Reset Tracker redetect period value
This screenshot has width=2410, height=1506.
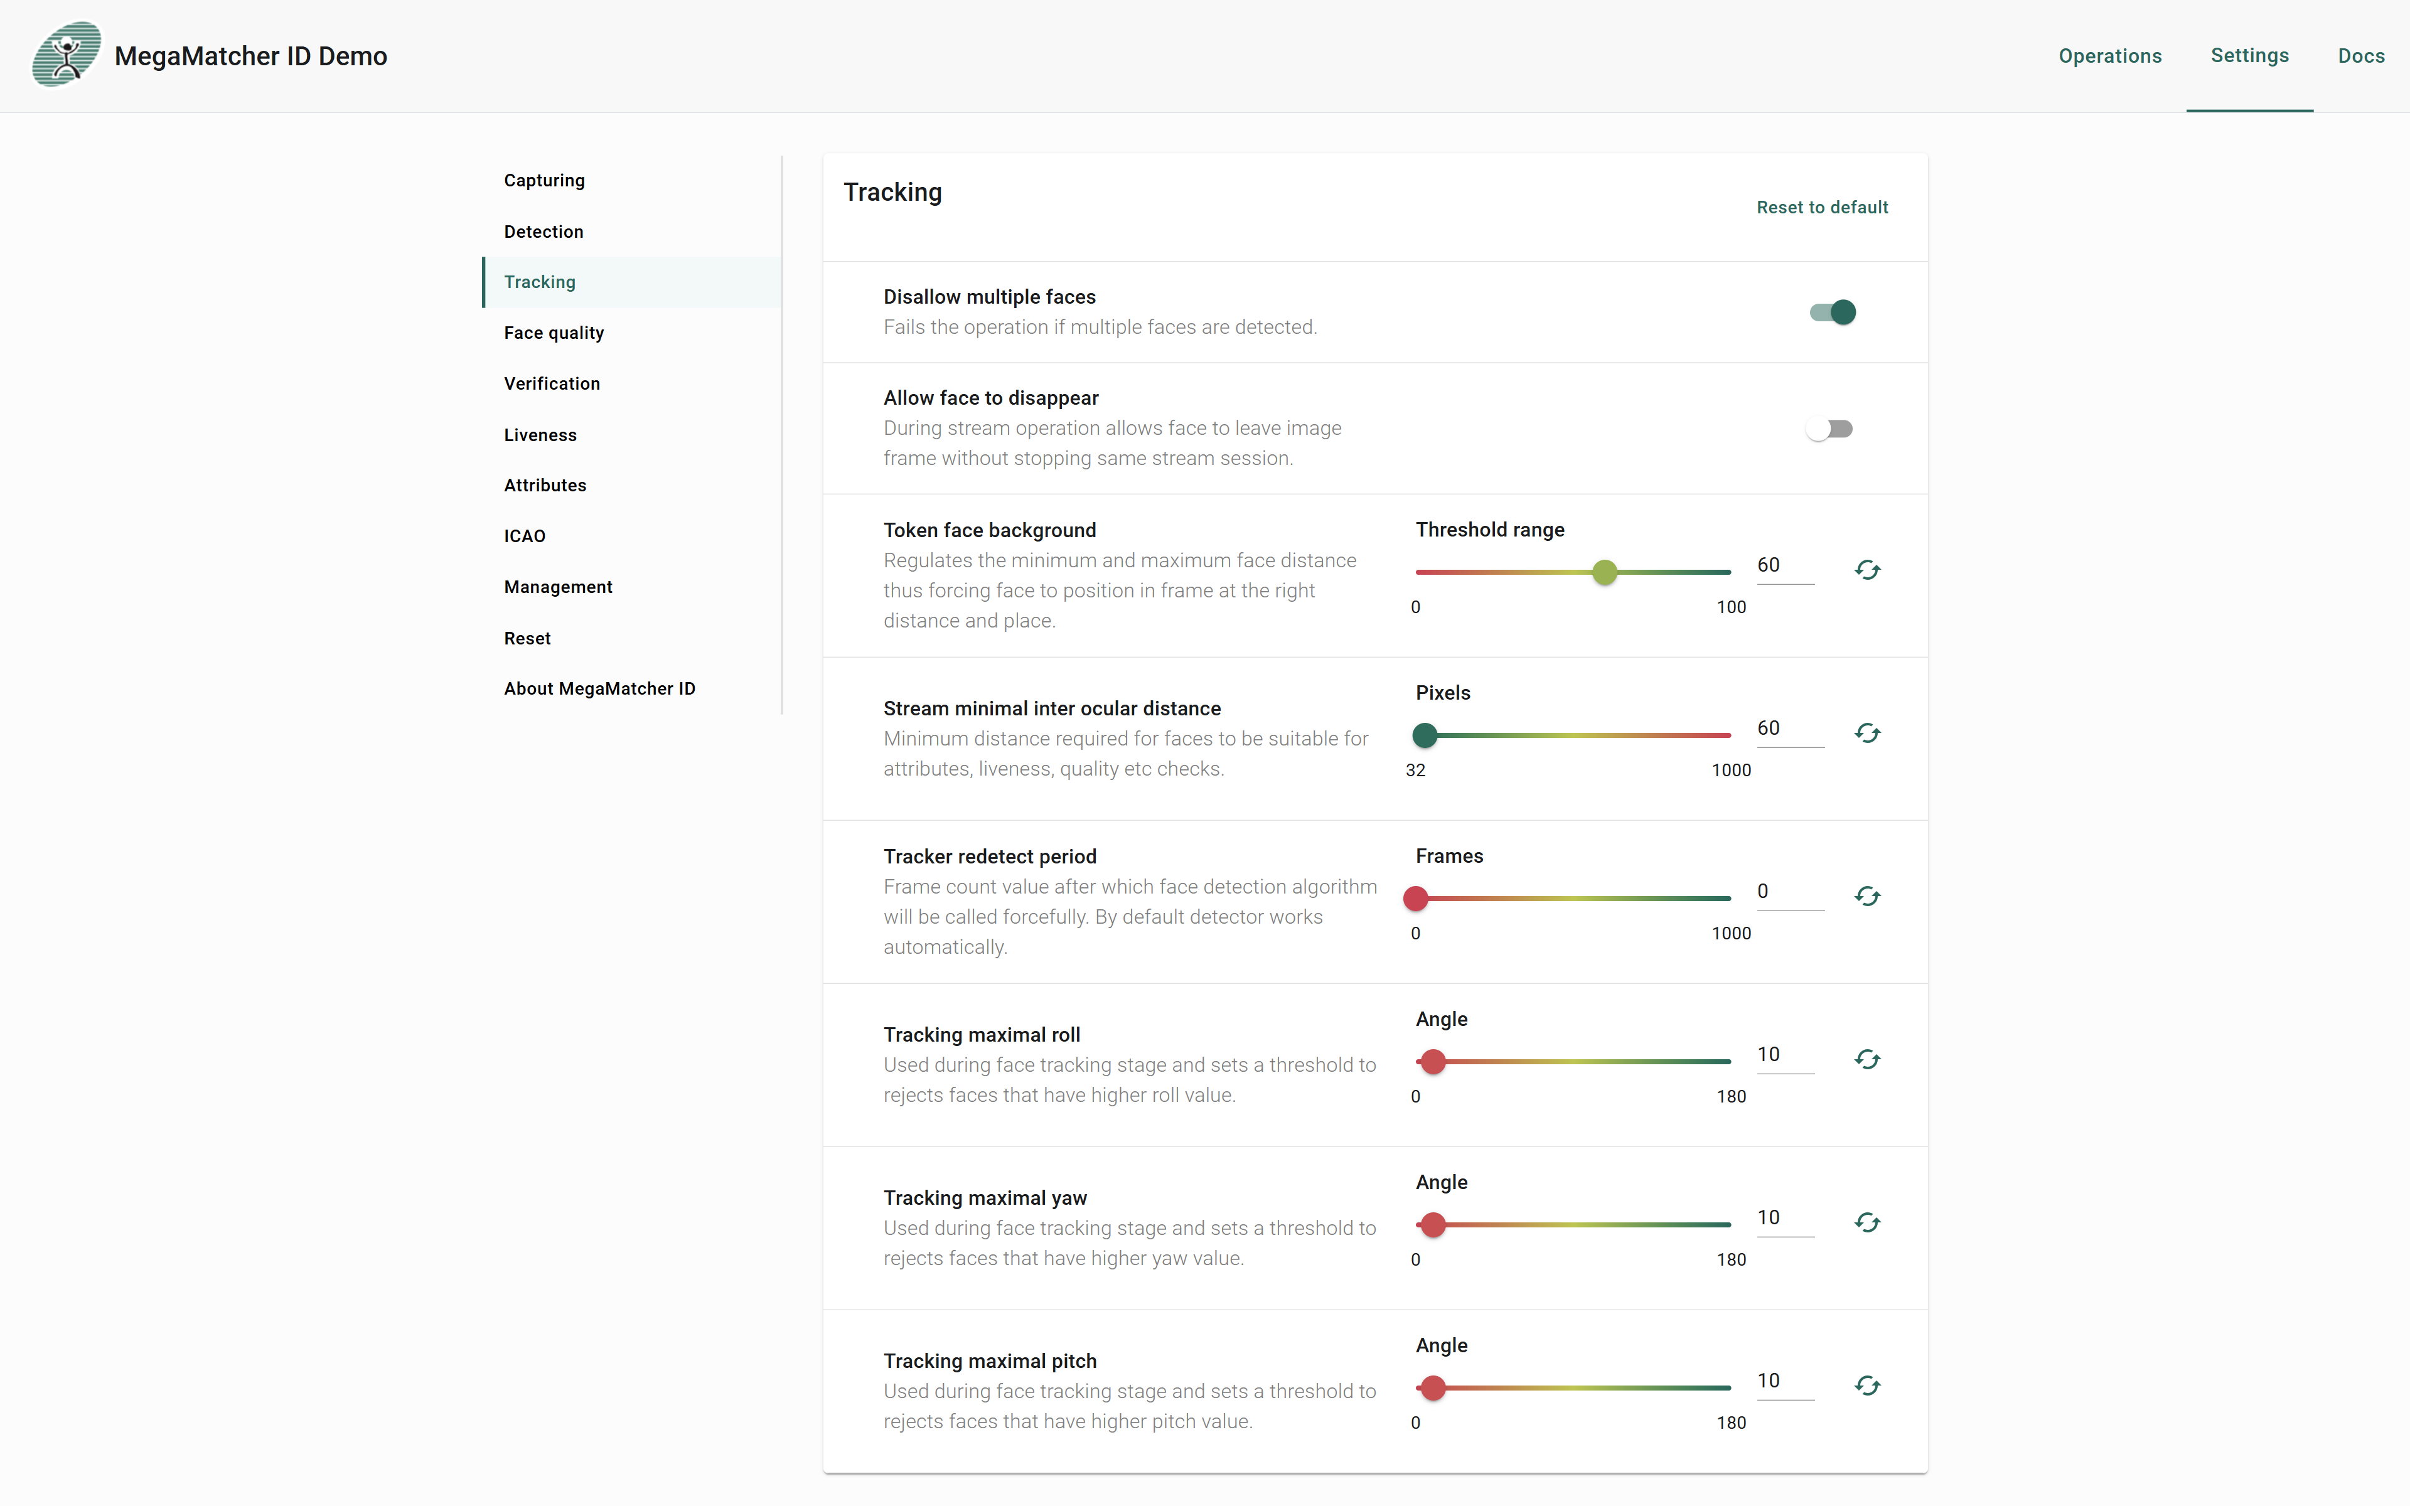click(1867, 897)
